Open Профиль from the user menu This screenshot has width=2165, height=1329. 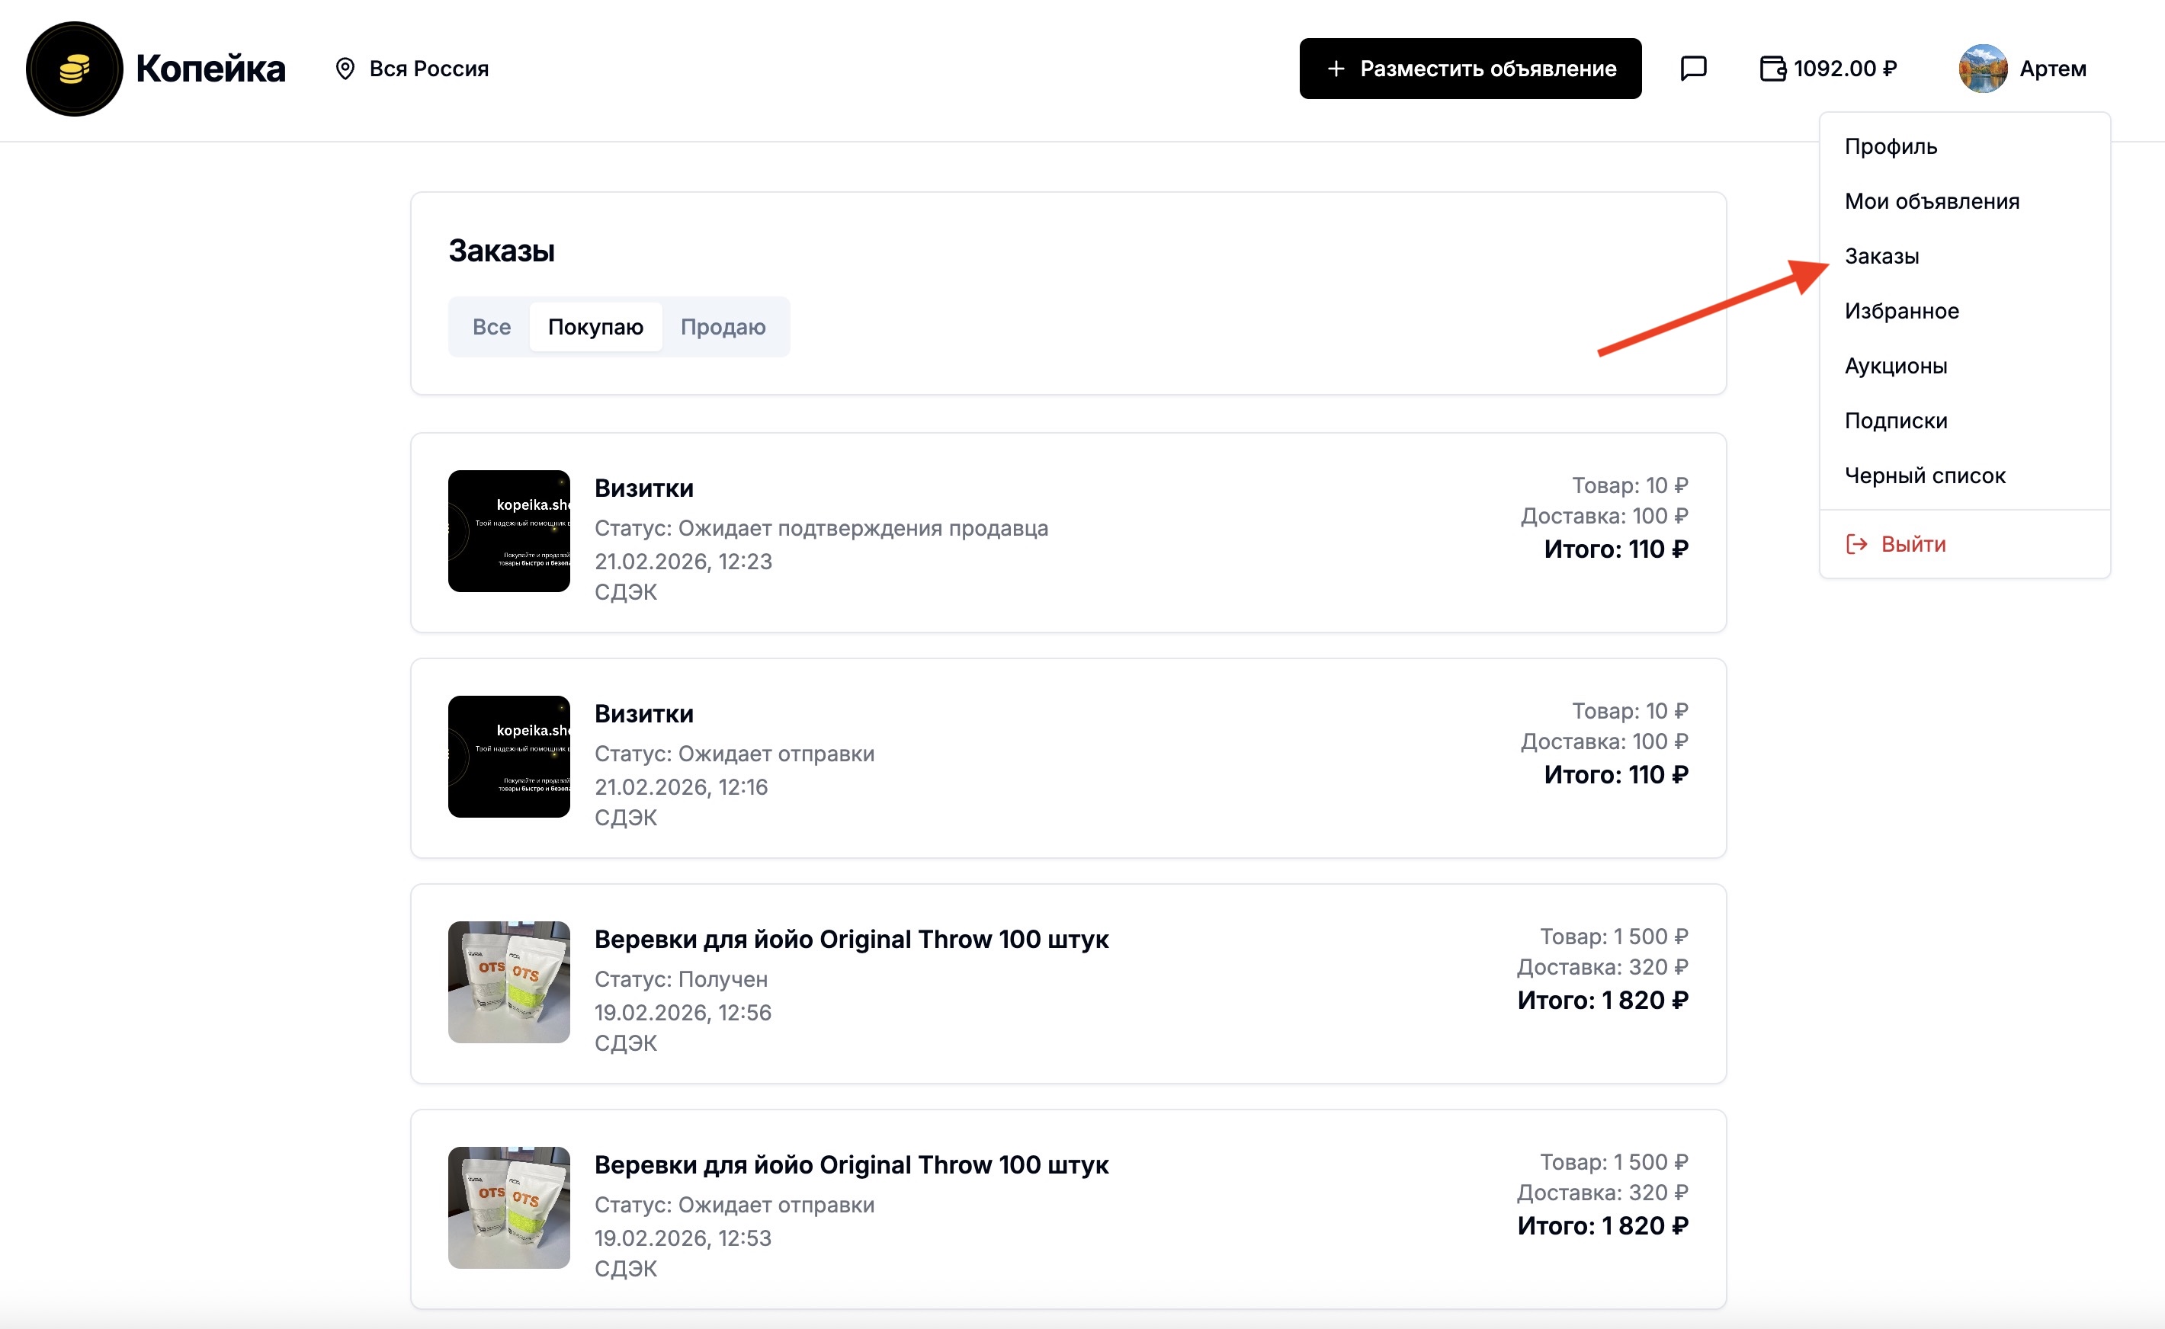coord(1891,147)
